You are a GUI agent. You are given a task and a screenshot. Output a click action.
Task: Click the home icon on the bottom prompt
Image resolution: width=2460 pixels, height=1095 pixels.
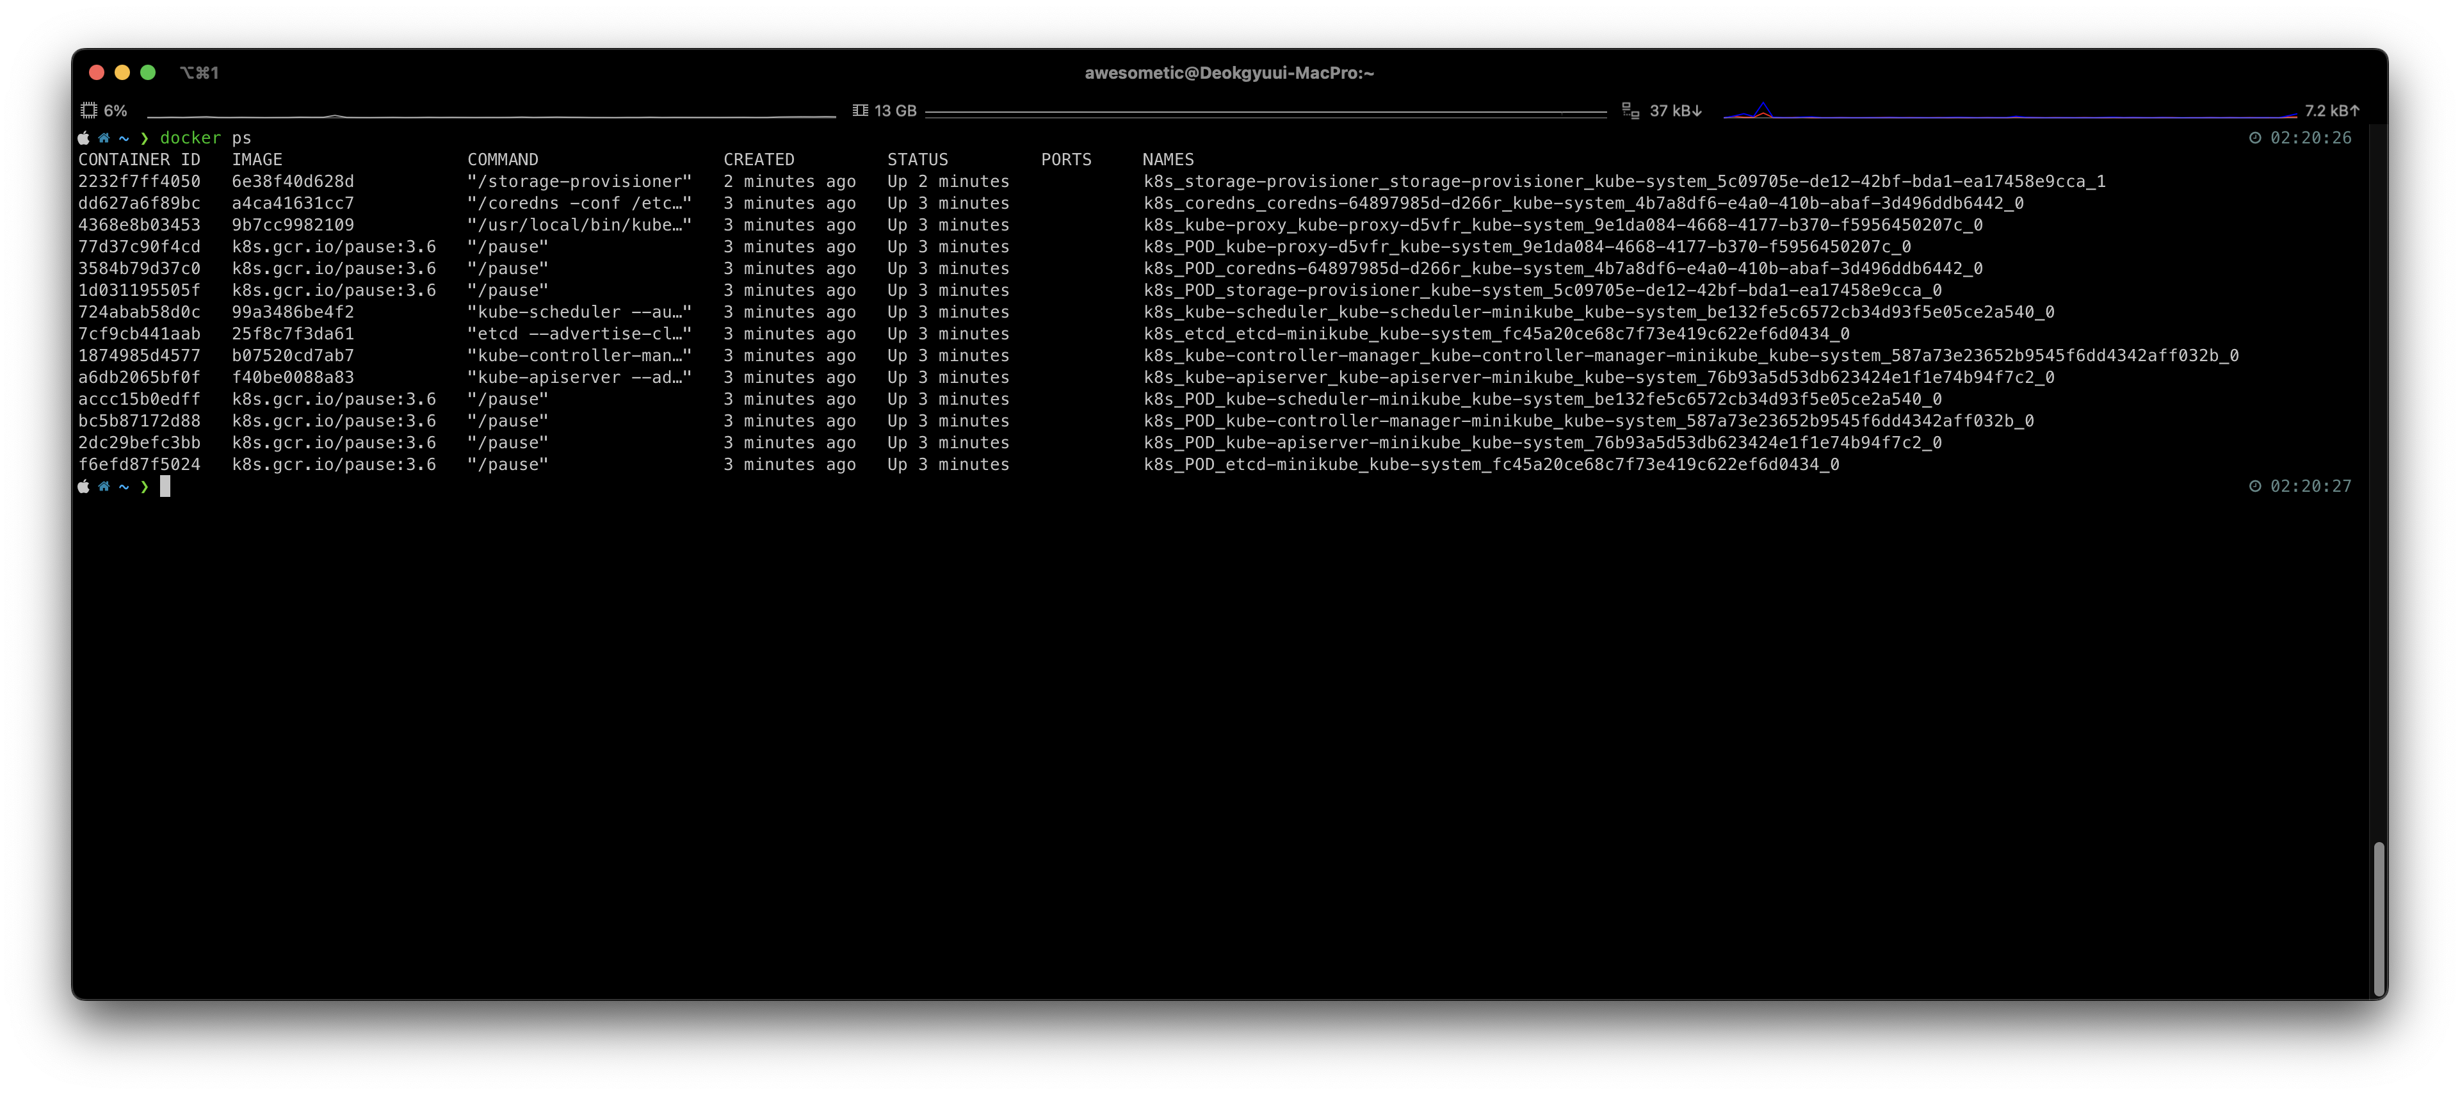tap(104, 487)
